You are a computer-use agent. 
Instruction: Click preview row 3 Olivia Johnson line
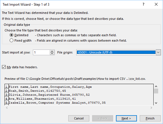point(49,95)
